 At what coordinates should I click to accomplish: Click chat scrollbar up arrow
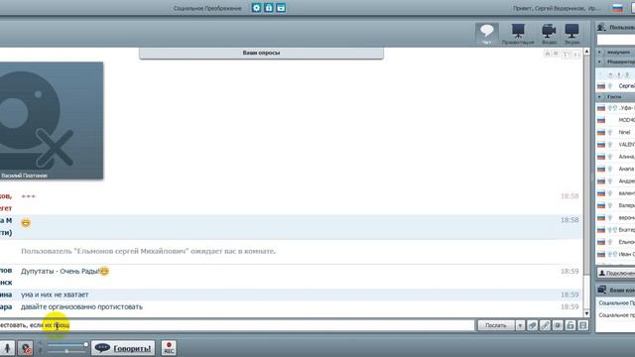[586, 52]
